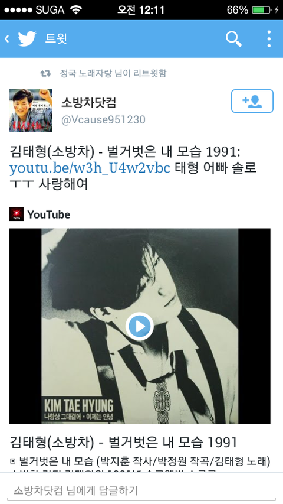The height and width of the screenshot is (504, 283).
Task: Tap the back arrow in the header
Action: point(6,39)
